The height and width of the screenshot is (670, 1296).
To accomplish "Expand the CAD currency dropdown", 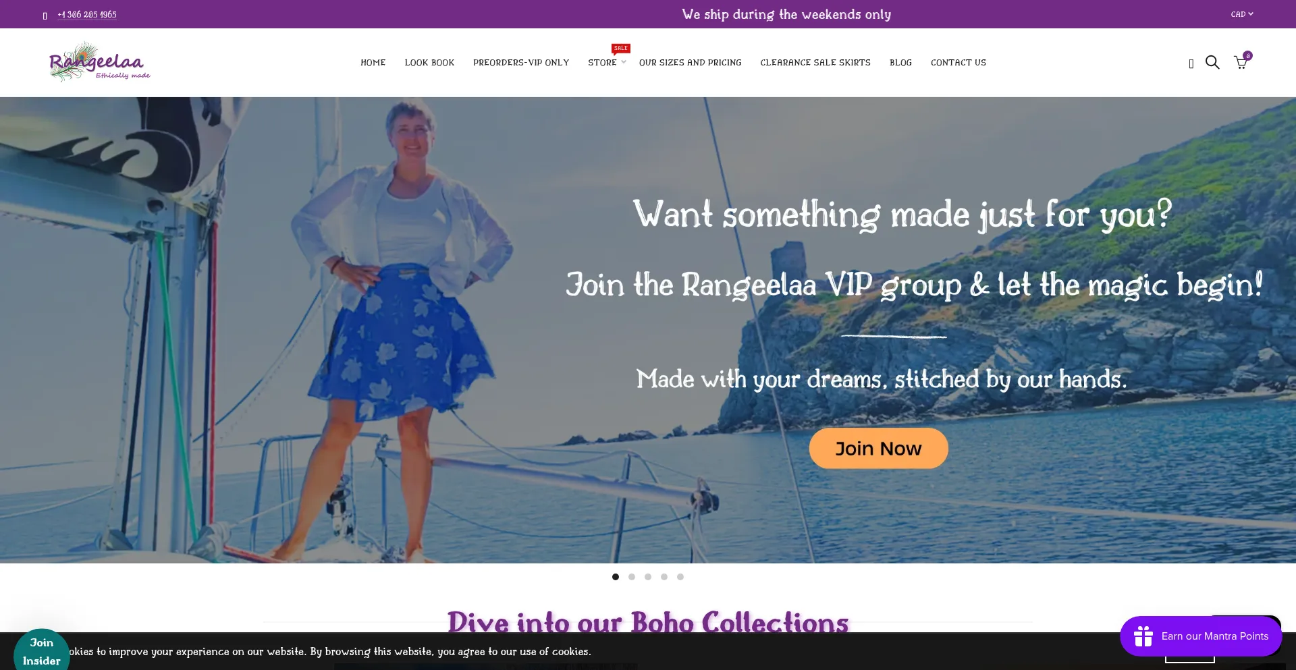I will click(1241, 14).
